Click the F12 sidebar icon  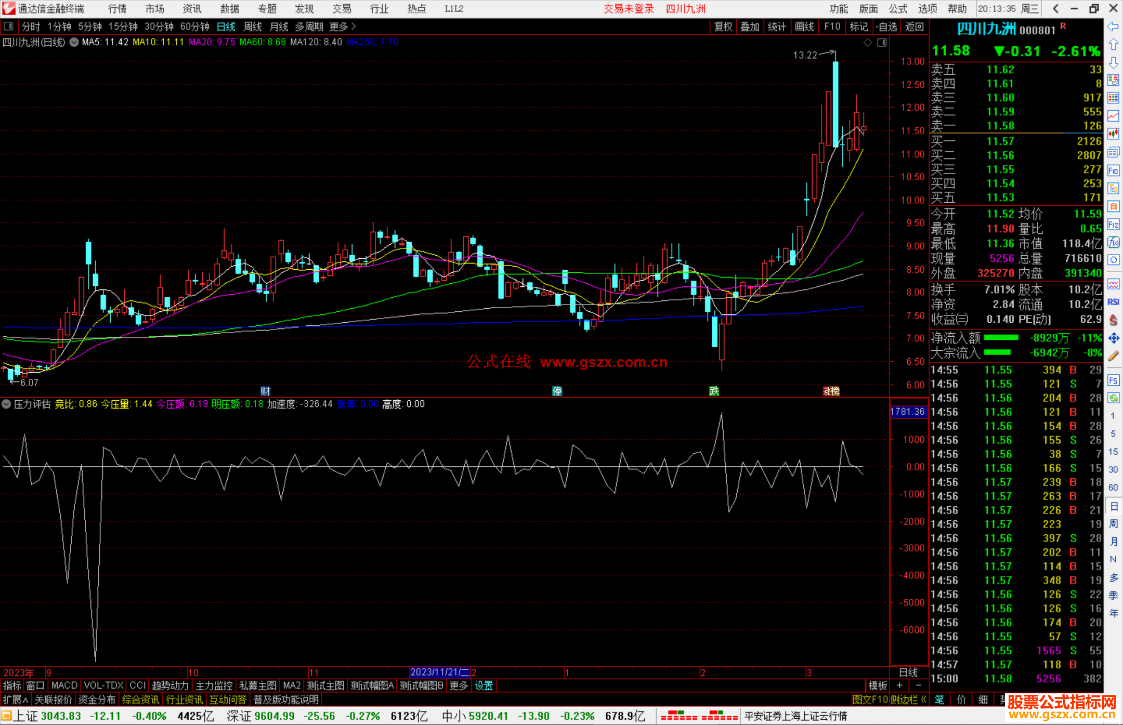click(x=1113, y=225)
